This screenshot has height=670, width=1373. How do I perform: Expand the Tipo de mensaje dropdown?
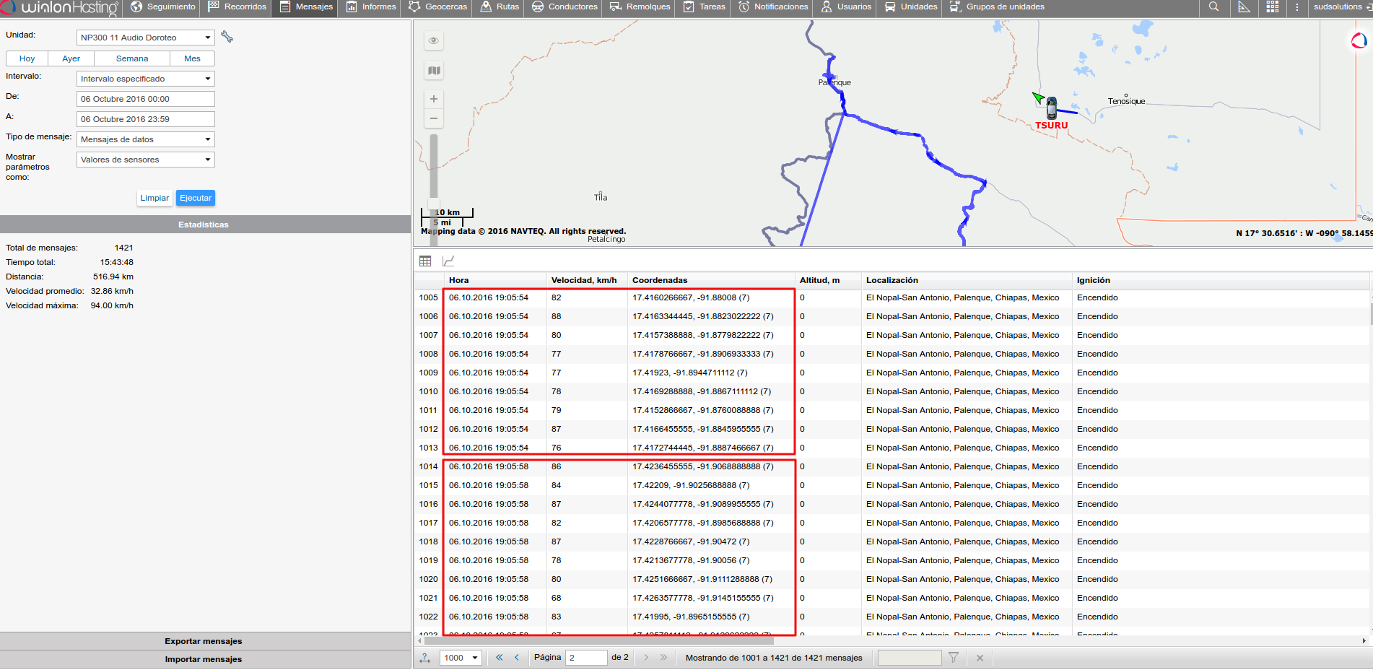[145, 139]
